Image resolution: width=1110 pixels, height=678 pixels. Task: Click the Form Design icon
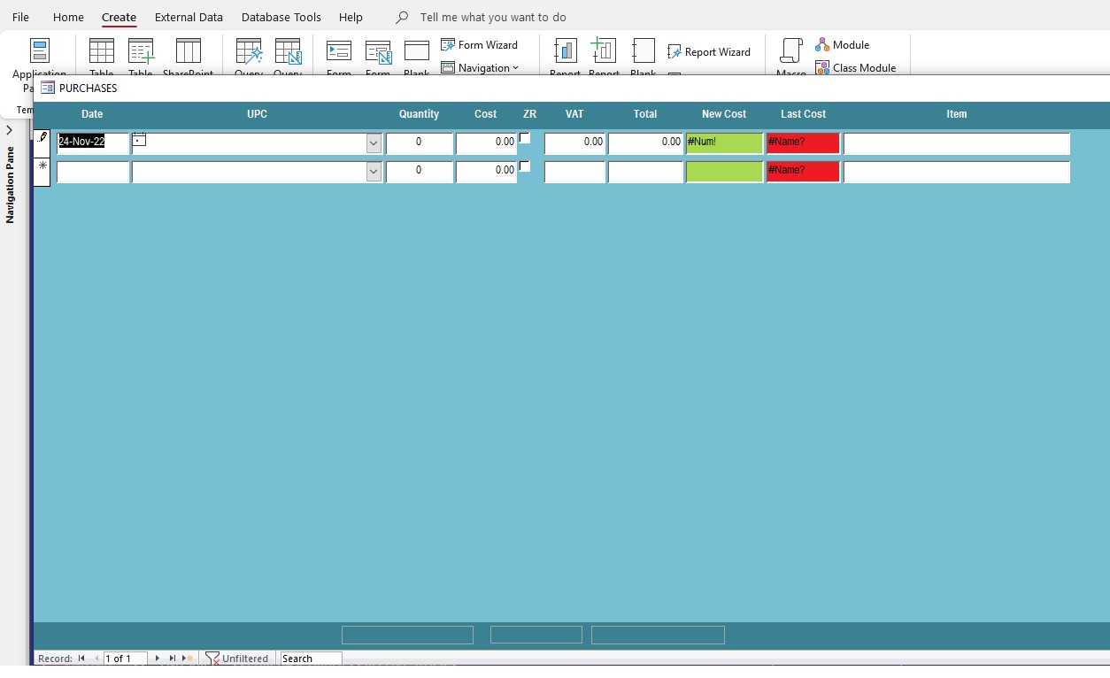point(379,51)
